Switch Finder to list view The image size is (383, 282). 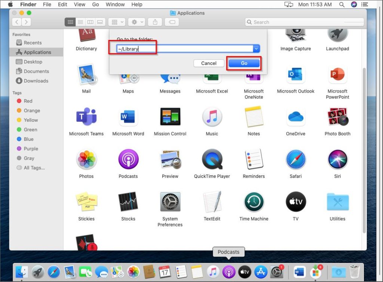click(80, 22)
